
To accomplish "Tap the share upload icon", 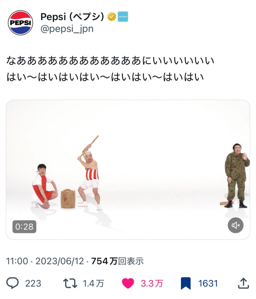I will tap(243, 283).
